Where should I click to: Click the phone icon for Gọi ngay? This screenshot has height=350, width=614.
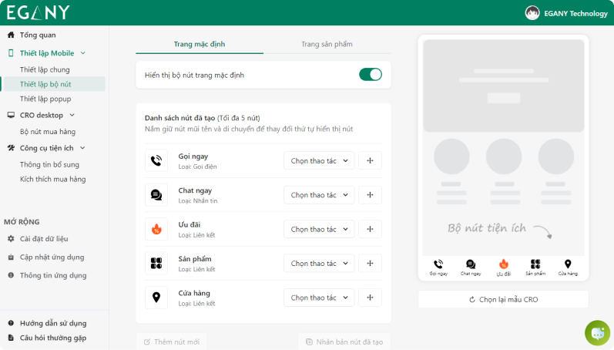click(156, 160)
